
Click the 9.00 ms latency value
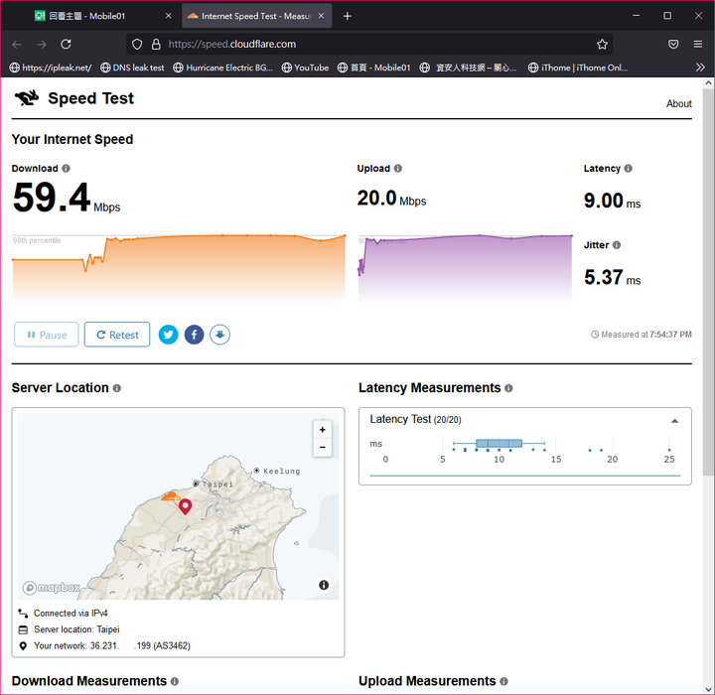[612, 202]
